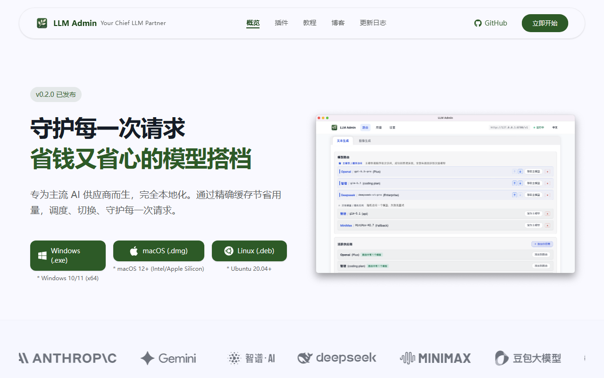Click the up arrow on the 智谱 coding plan row
This screenshot has width=604, height=378.
coord(514,183)
